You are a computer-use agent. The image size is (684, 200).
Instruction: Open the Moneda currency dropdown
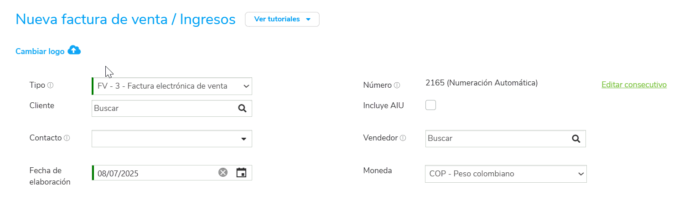(506, 174)
